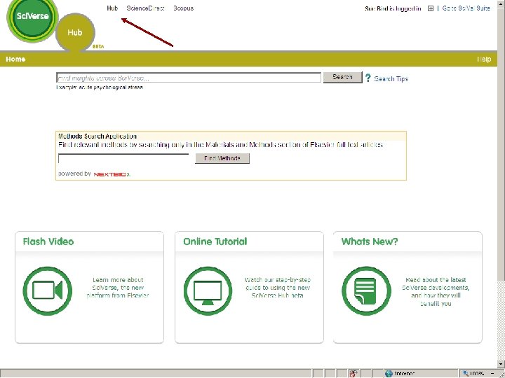This screenshot has width=505, height=378.
Task: Click the 'Example: acute psychological stress' text
Action: tap(100, 87)
